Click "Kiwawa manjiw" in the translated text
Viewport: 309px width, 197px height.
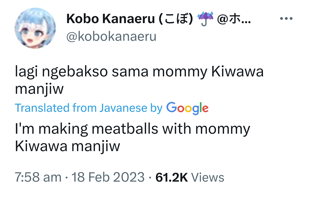(x=67, y=147)
